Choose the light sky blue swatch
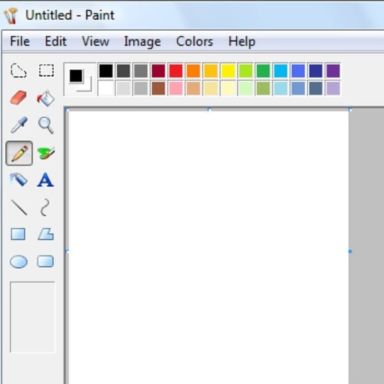Viewport: 384px width, 384px height. [281, 88]
